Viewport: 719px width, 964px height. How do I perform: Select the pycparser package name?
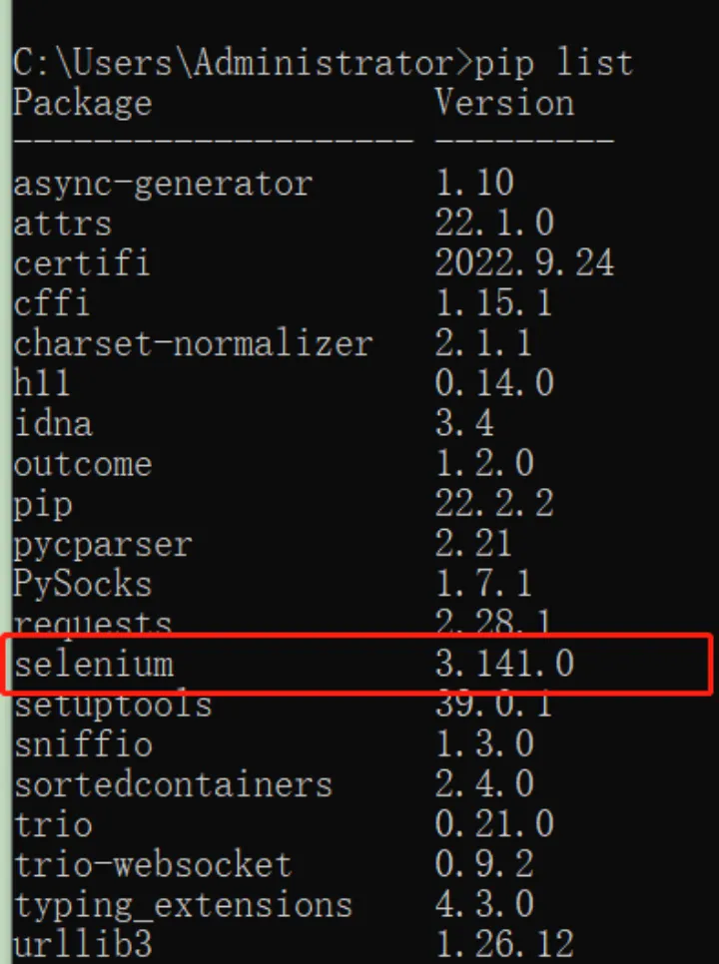point(103,544)
